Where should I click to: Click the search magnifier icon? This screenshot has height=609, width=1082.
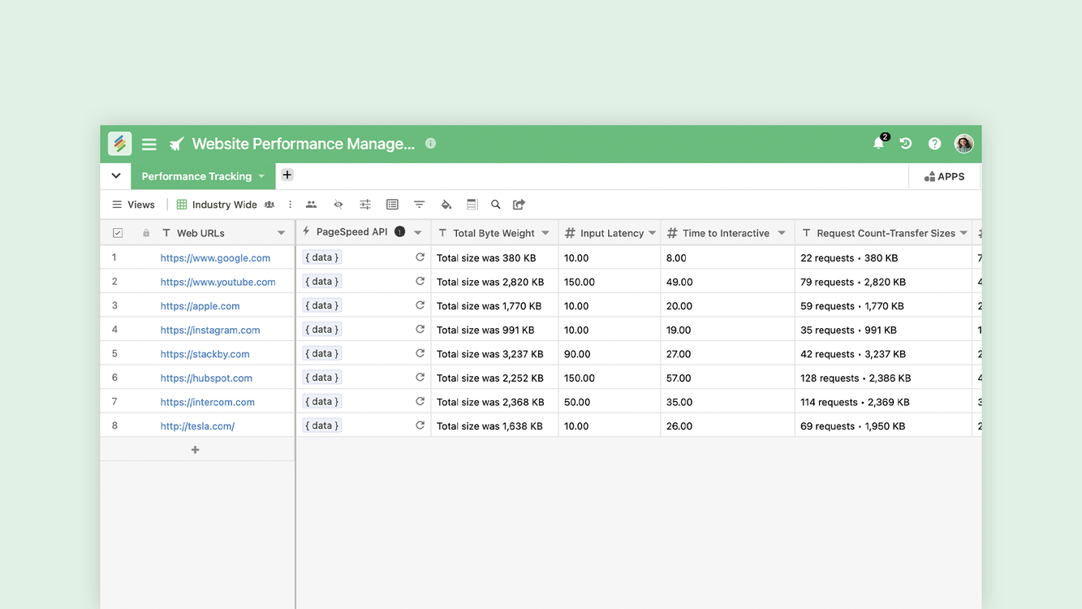[495, 205]
